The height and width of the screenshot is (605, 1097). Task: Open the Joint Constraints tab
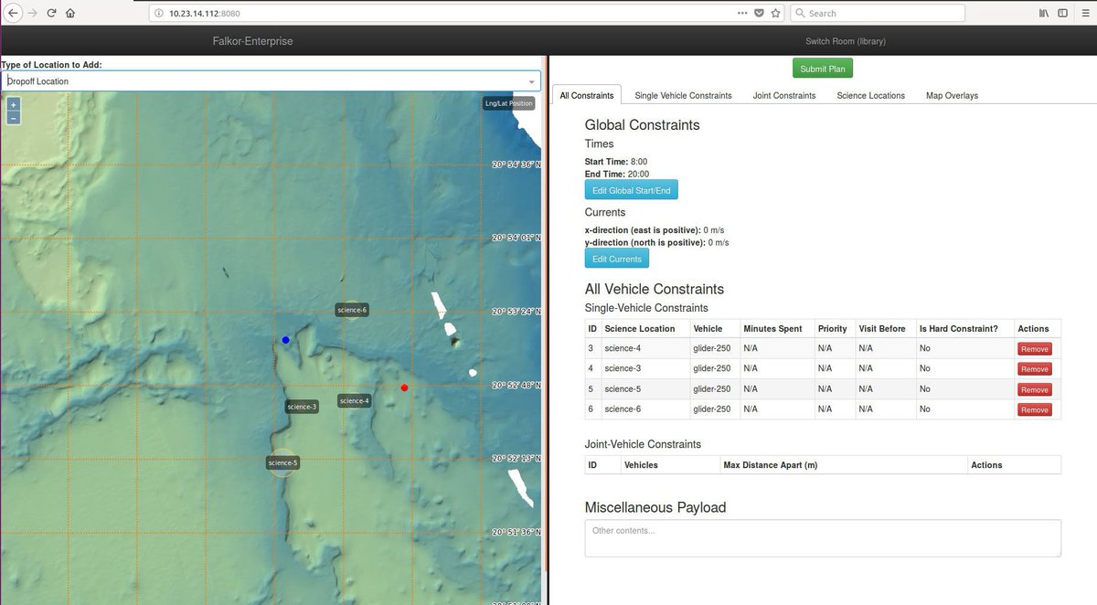784,95
